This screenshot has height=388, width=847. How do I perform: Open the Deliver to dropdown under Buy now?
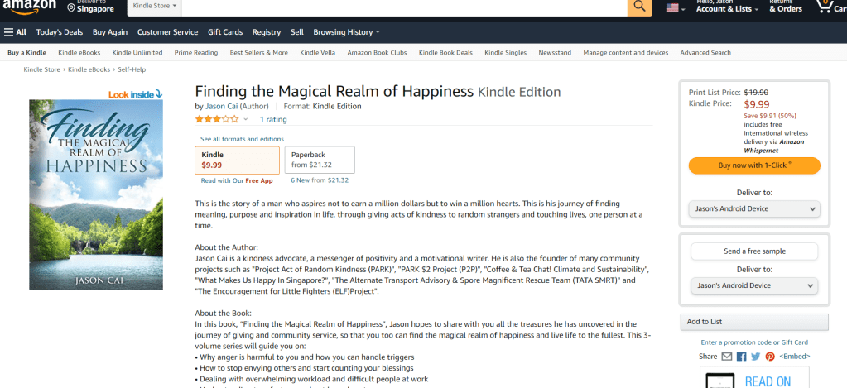[x=754, y=209]
